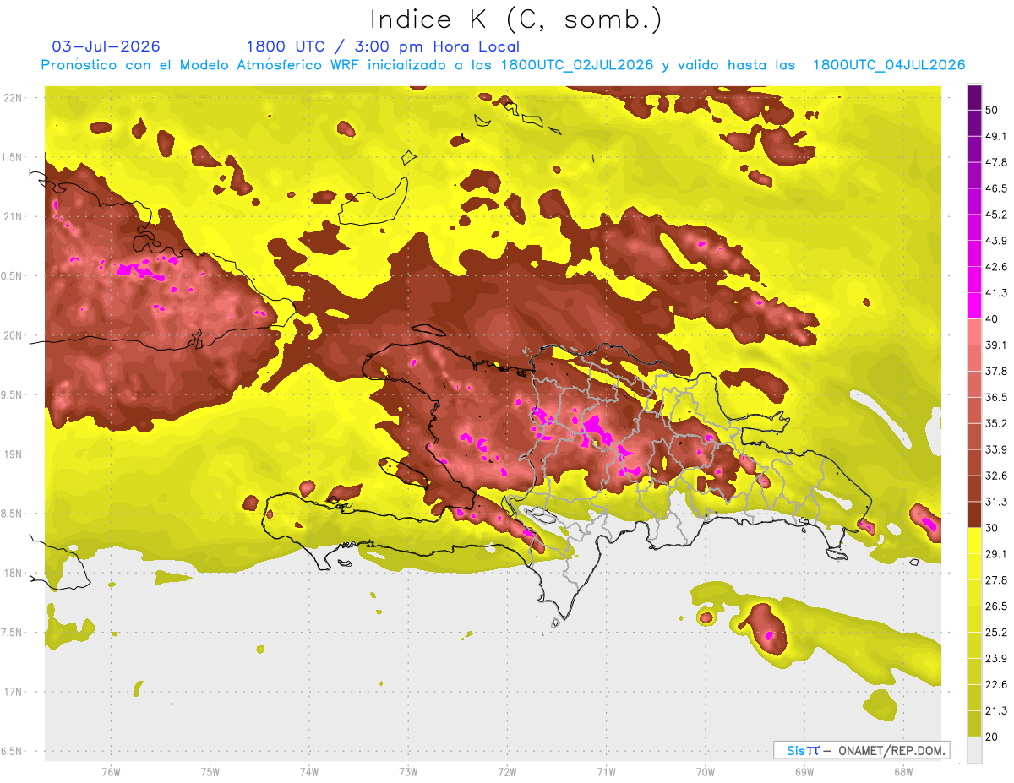Click the legend value 32.6

click(996, 476)
